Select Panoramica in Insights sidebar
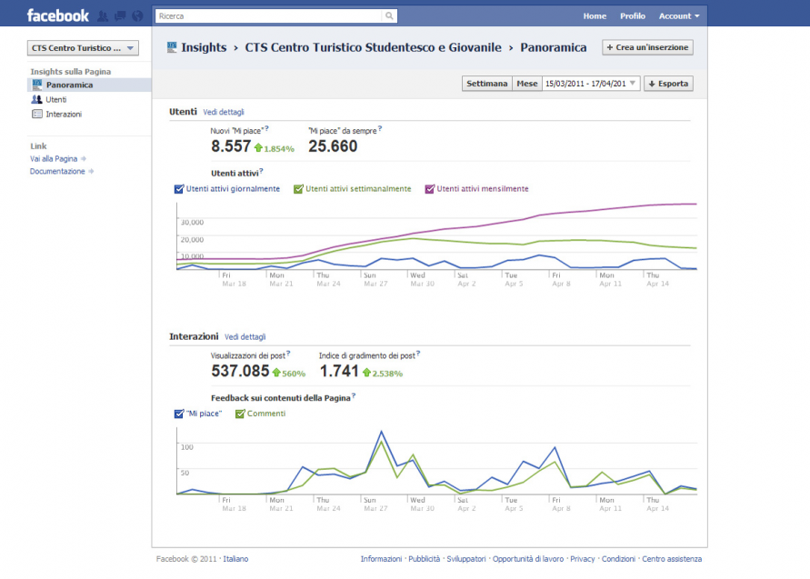This screenshot has width=810, height=579. 89,85
